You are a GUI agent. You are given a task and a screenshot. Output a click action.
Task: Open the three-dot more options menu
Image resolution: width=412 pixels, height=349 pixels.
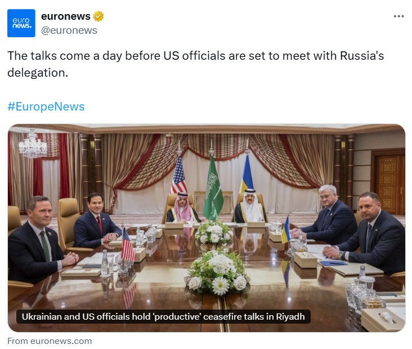coord(398,16)
